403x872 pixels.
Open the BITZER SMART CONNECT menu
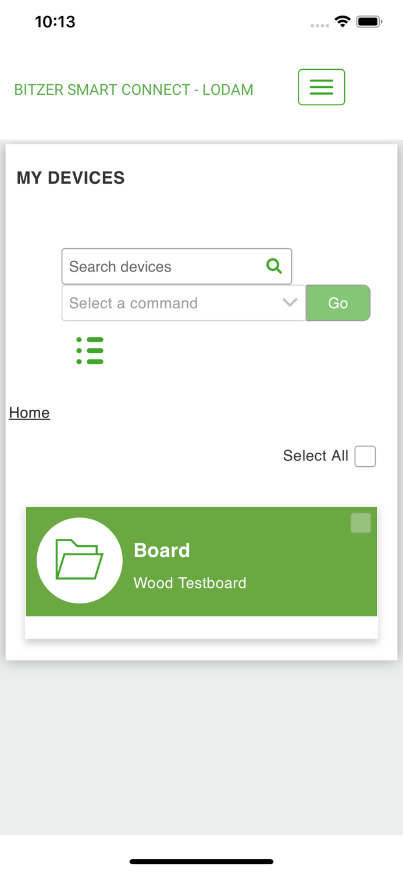(x=322, y=87)
